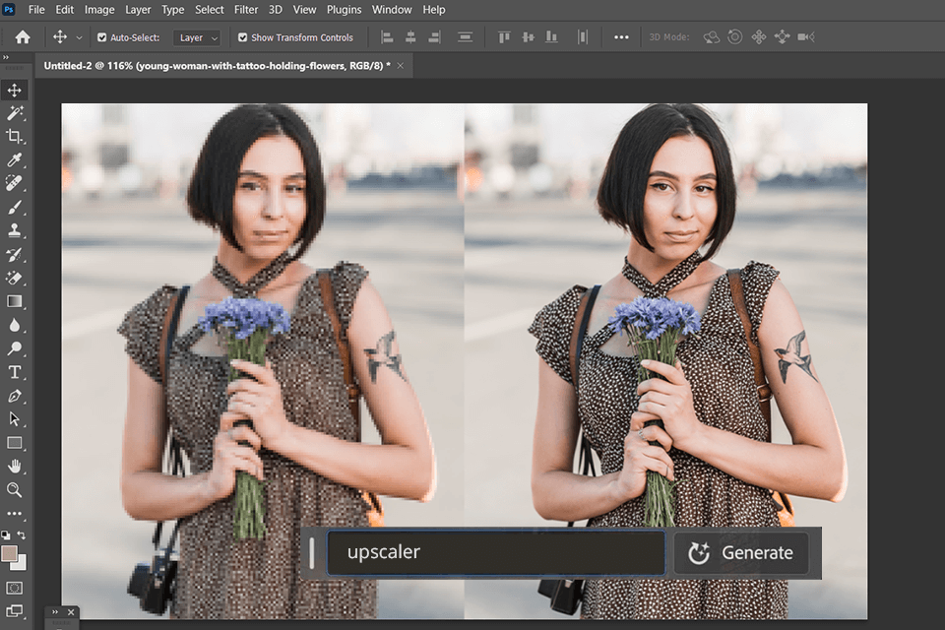Open the Image menu

99,10
